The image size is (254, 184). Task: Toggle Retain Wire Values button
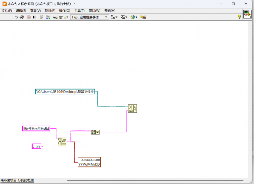[x=48, y=17]
